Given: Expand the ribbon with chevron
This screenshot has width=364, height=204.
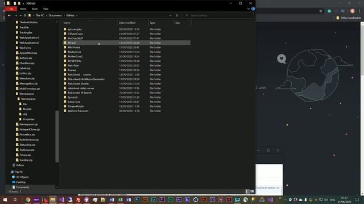Looking at the screenshot, I should [249, 9].
